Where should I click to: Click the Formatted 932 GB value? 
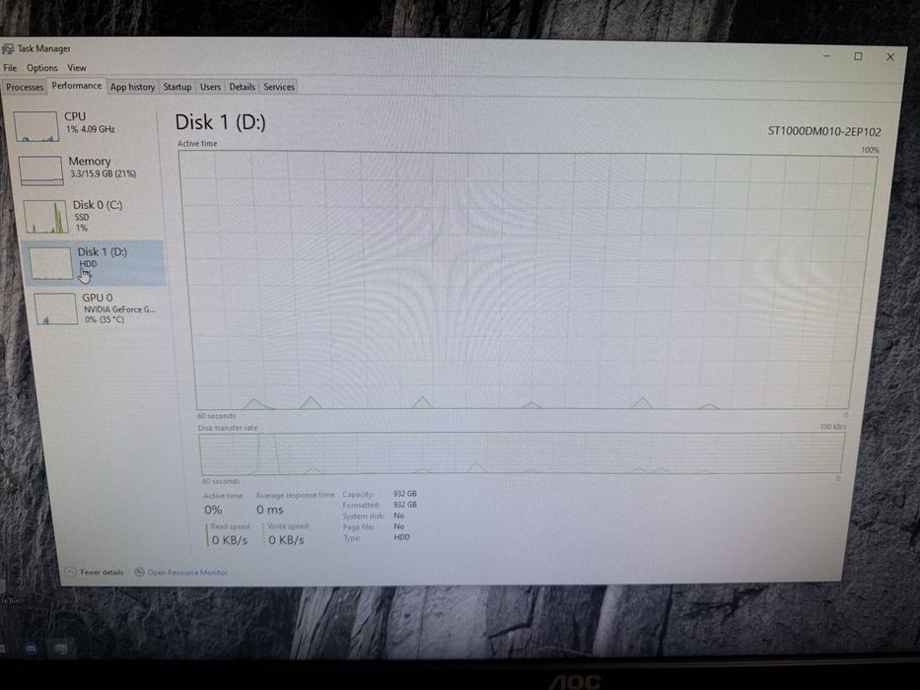405,505
